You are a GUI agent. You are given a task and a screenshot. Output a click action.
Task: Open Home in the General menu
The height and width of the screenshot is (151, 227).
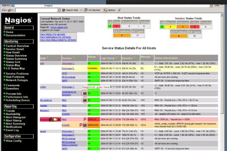click(x=10, y=32)
